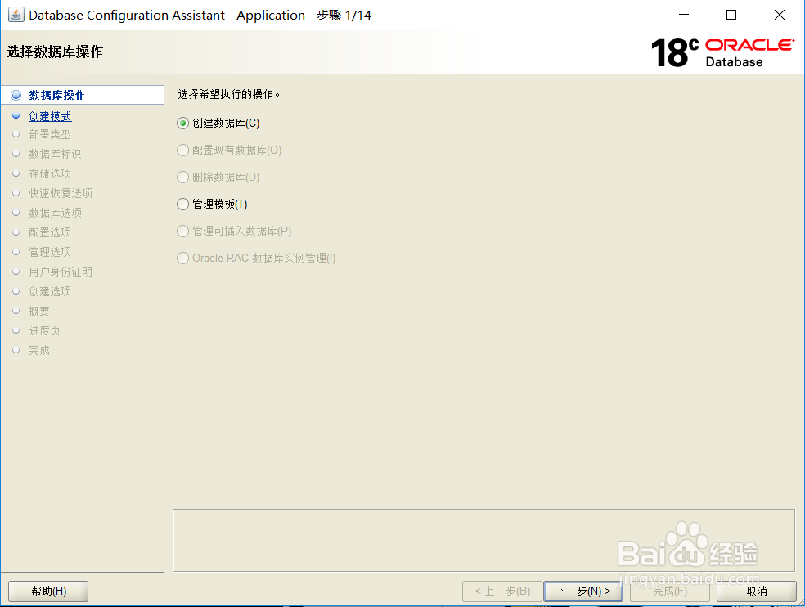Image resolution: width=805 pixels, height=607 pixels.
Task: Cancel the assistant via 取消
Action: coord(755,591)
